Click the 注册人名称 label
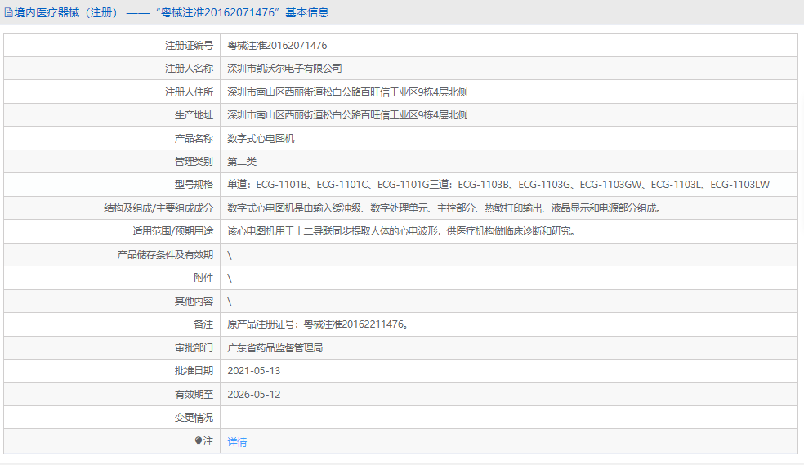 tap(189, 69)
